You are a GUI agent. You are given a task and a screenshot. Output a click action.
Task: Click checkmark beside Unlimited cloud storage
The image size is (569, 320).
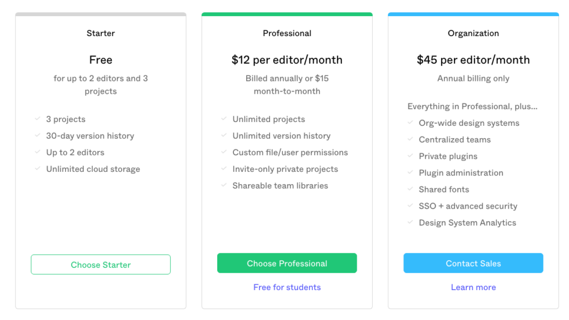[37, 169]
